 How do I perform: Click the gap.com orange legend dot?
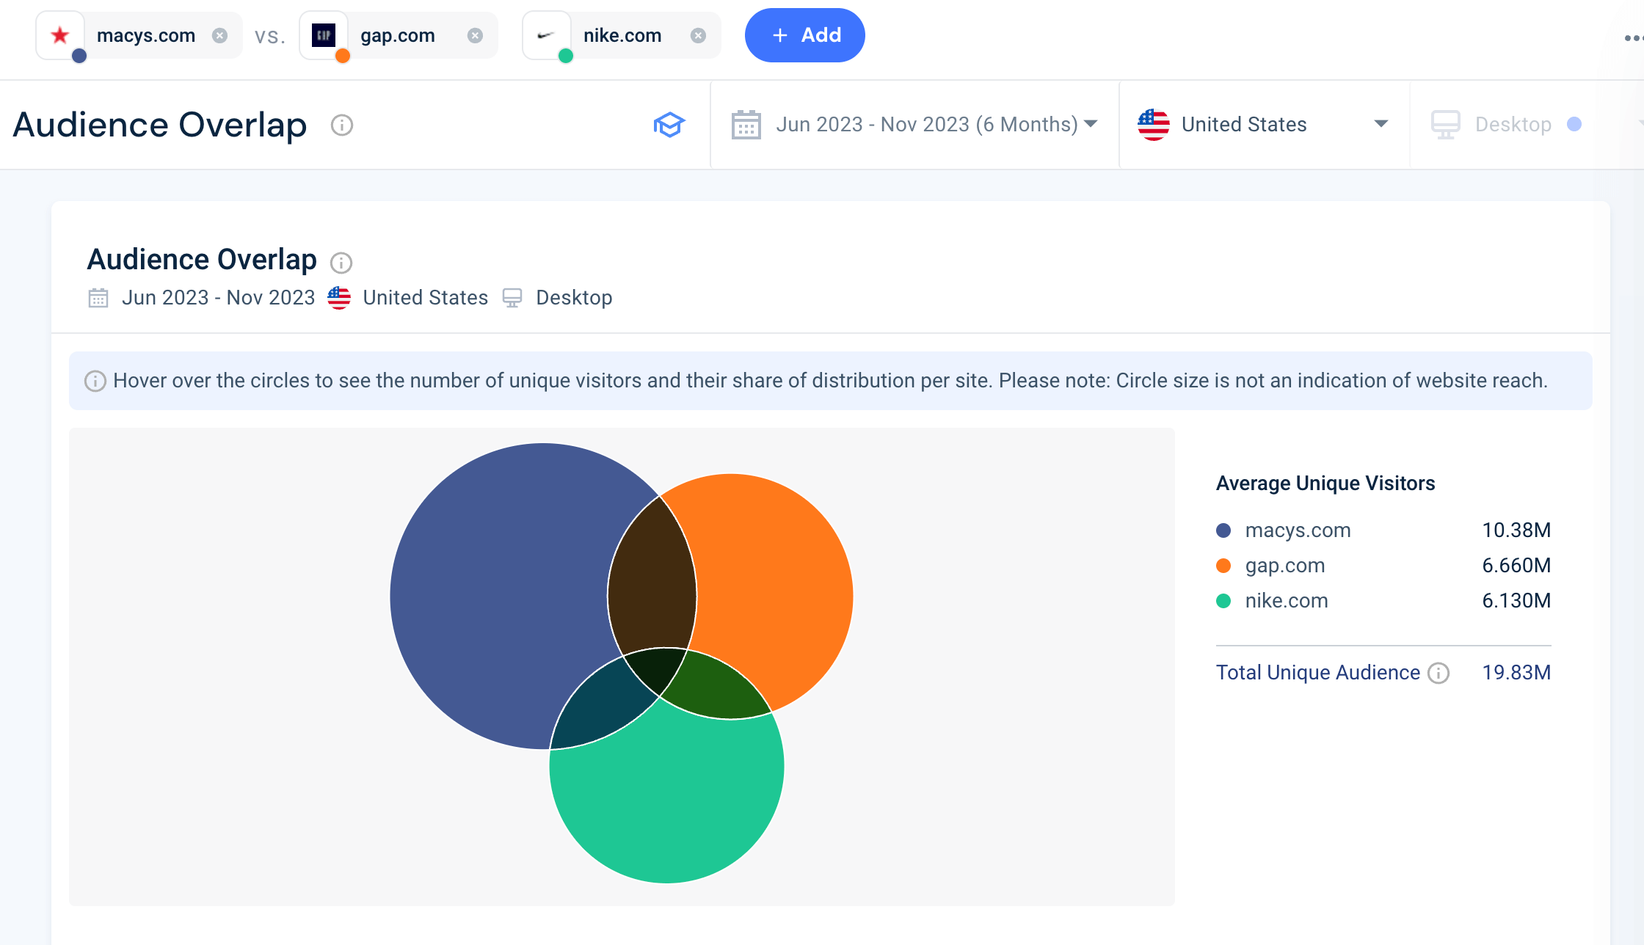1223,566
